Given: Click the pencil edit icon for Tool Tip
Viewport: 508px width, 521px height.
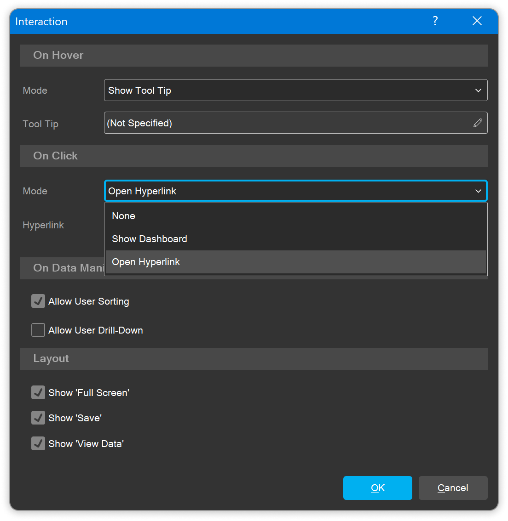Looking at the screenshot, I should point(478,123).
